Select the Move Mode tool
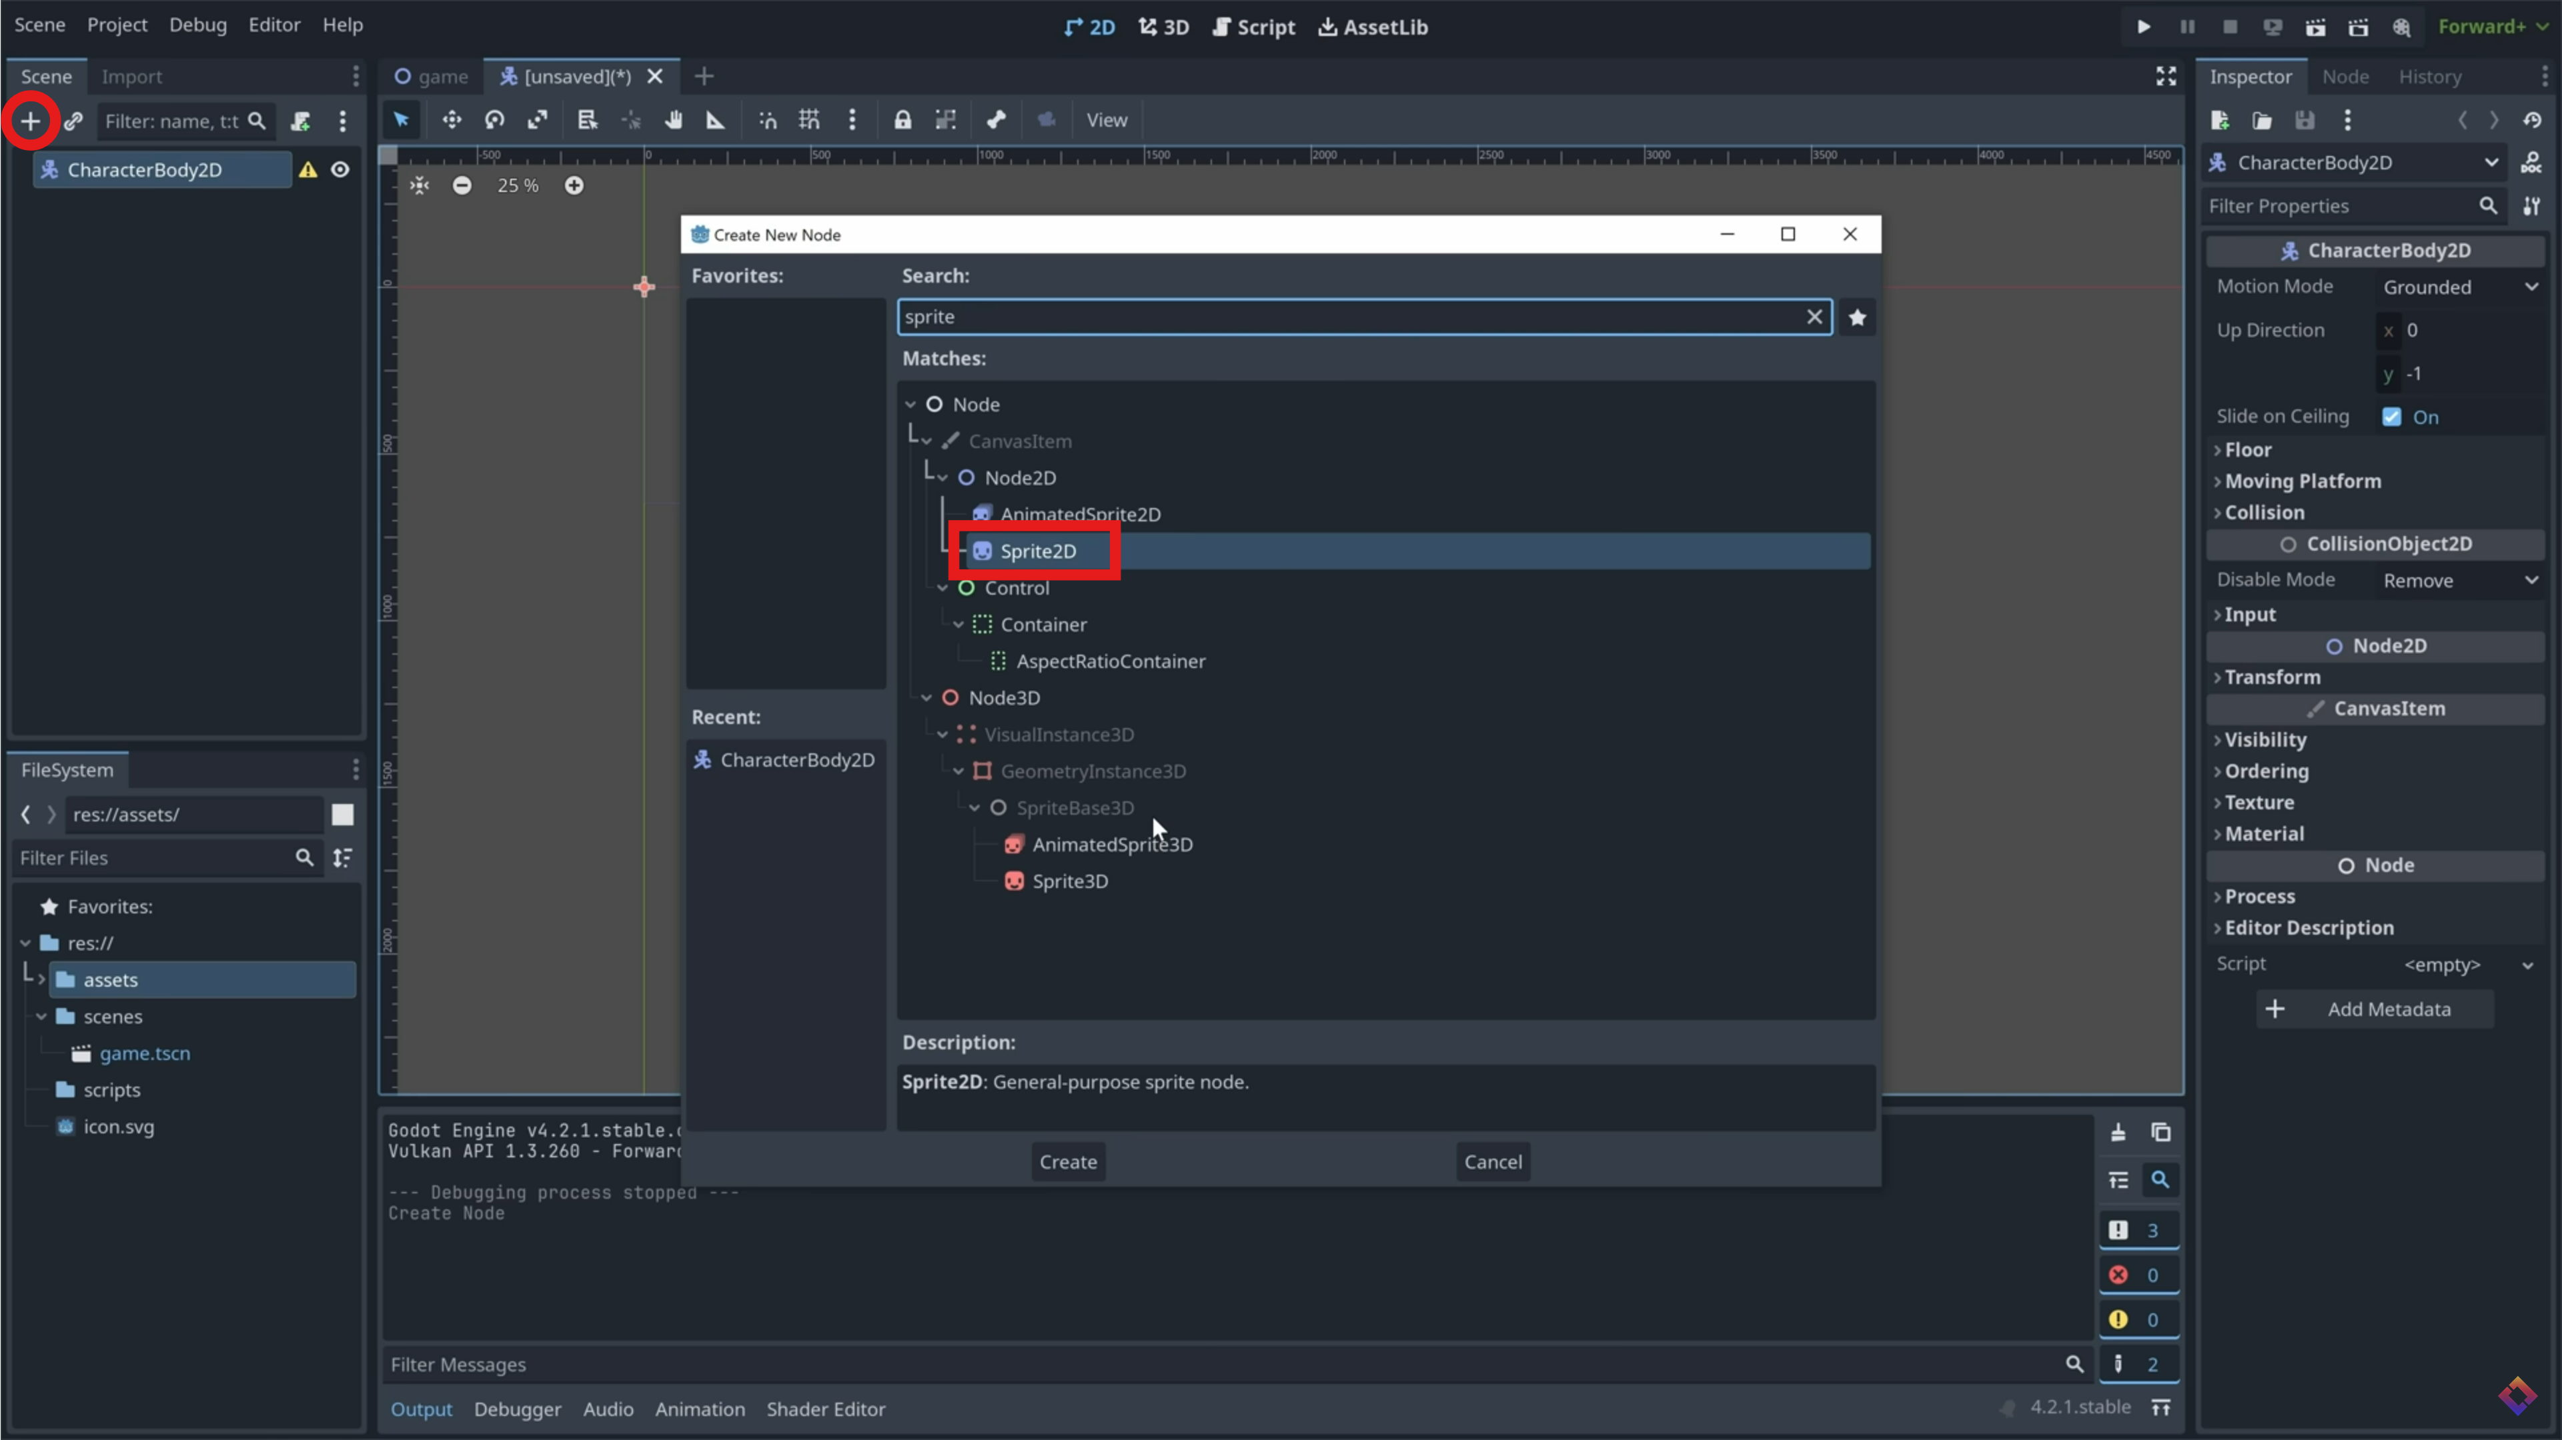 pos(452,120)
